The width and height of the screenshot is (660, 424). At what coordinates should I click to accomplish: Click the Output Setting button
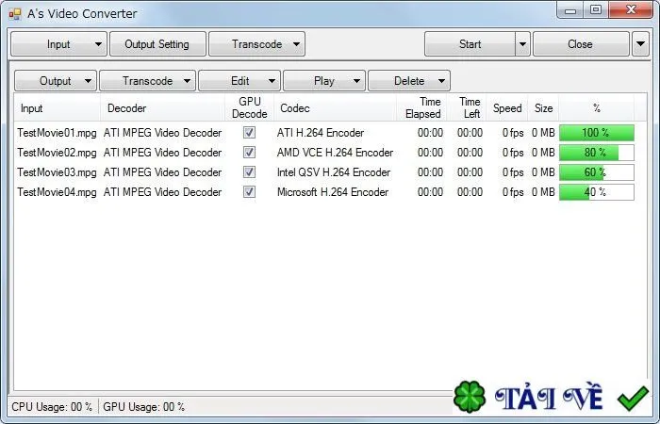click(x=157, y=43)
